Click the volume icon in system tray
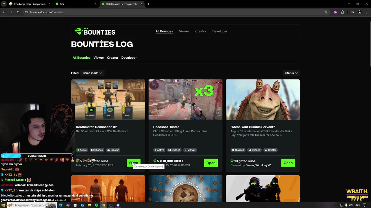Screen dimensions: 371x208 click(351, 205)
